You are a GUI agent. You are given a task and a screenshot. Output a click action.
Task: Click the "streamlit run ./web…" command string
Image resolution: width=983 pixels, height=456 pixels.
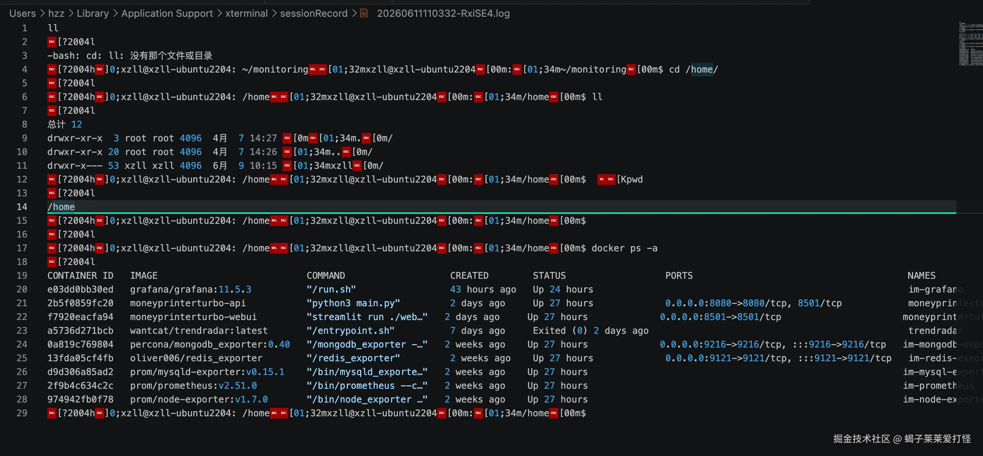click(x=367, y=317)
